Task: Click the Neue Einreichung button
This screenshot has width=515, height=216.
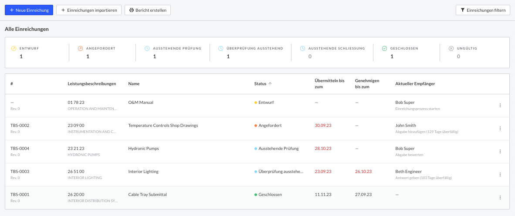Action: pos(29,10)
